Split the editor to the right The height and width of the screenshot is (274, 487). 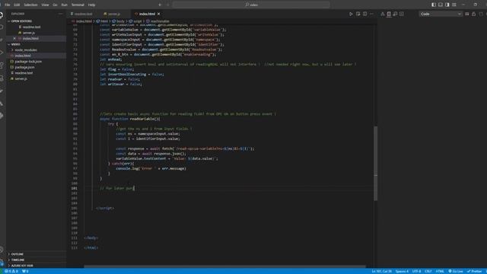[365, 14]
